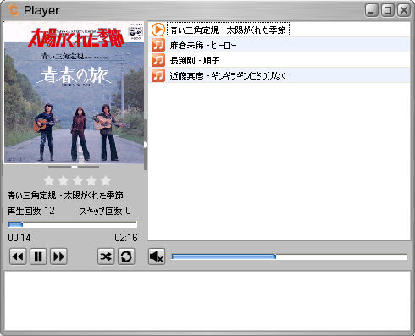Select playlist row 近藤真彦 - ギンギラギンにさりげなく
The width and height of the screenshot is (415, 336).
tap(279, 75)
